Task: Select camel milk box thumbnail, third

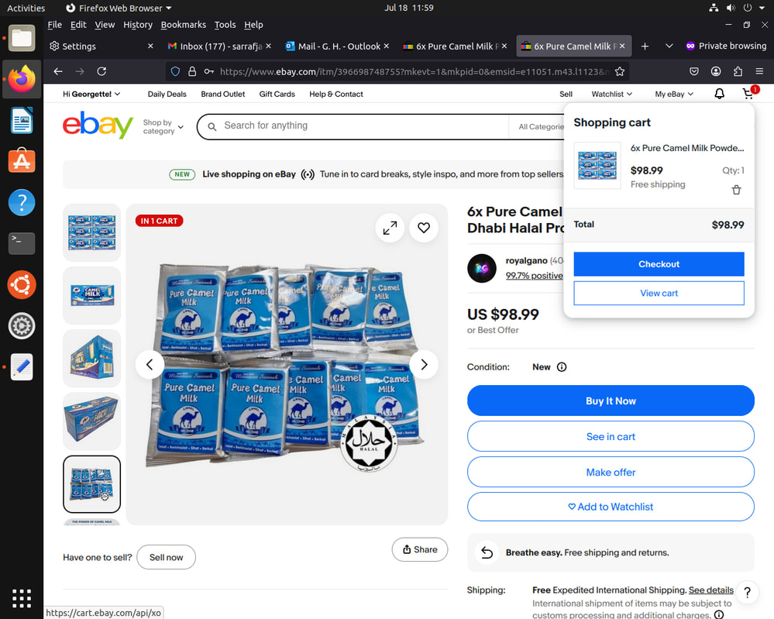Action: tap(92, 359)
